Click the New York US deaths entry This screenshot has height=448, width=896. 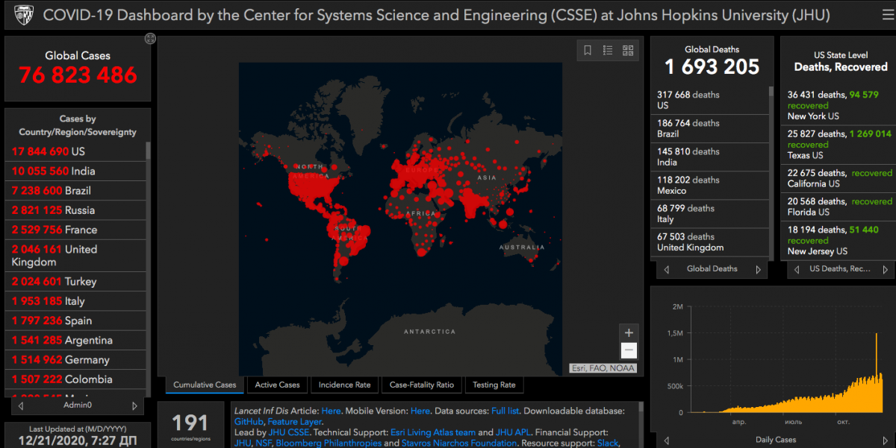point(839,105)
